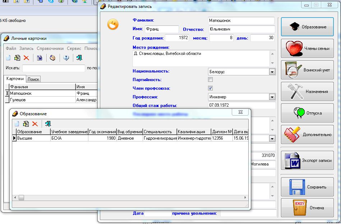Open the Профессия dropdown list
The width and height of the screenshot is (341, 224).
point(272,97)
